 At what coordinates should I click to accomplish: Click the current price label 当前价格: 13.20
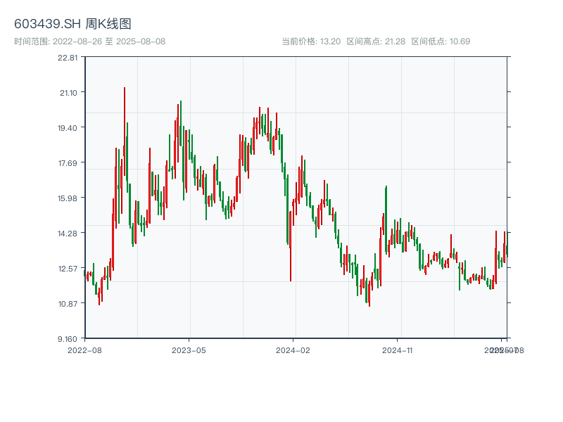click(x=311, y=41)
